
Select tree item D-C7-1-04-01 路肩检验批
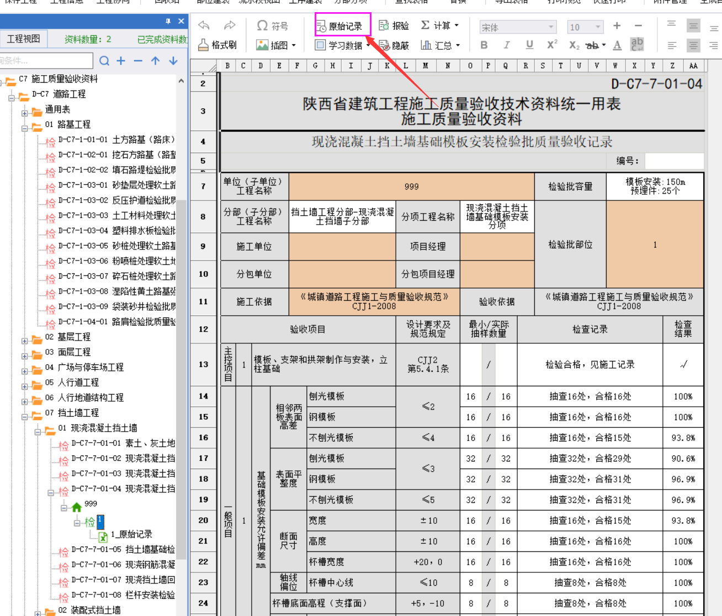pyautogui.click(x=116, y=322)
